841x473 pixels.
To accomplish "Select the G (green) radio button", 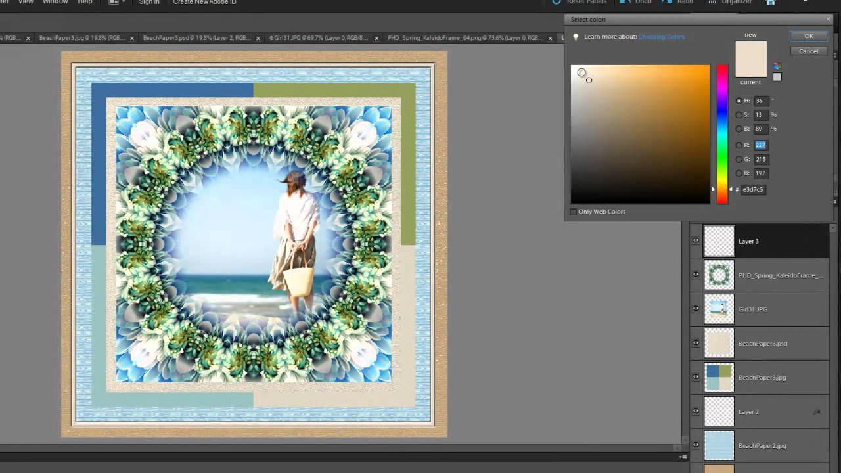I will tap(739, 159).
